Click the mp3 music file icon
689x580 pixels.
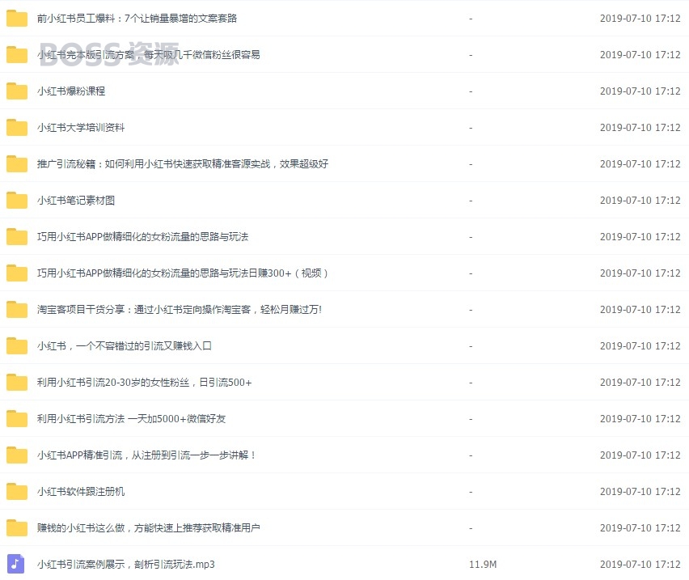point(16,564)
